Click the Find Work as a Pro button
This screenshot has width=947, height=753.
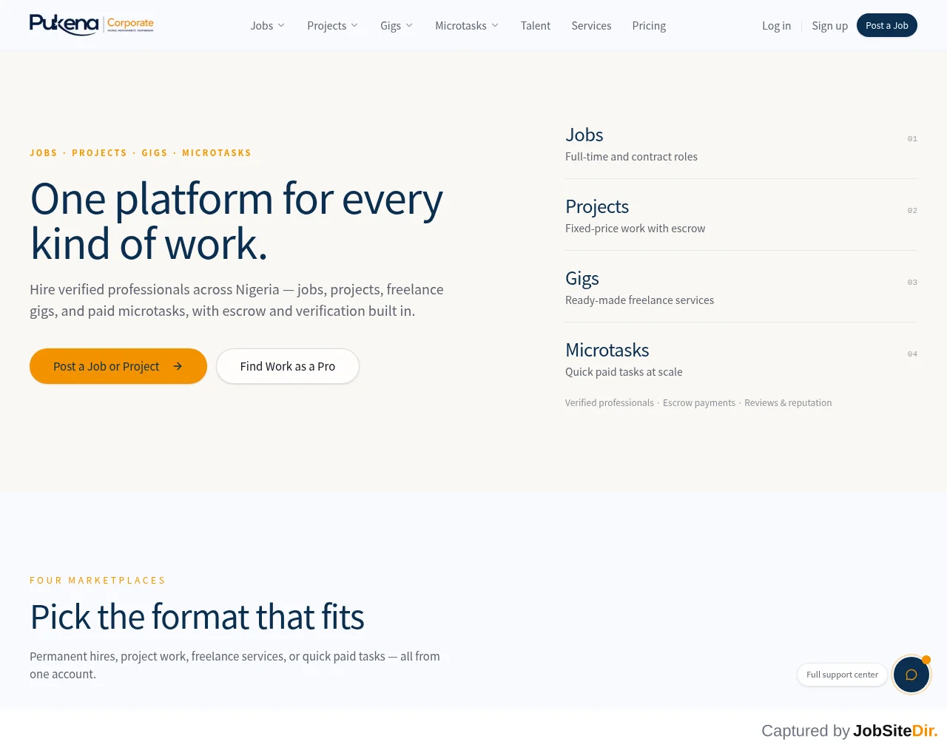point(288,366)
